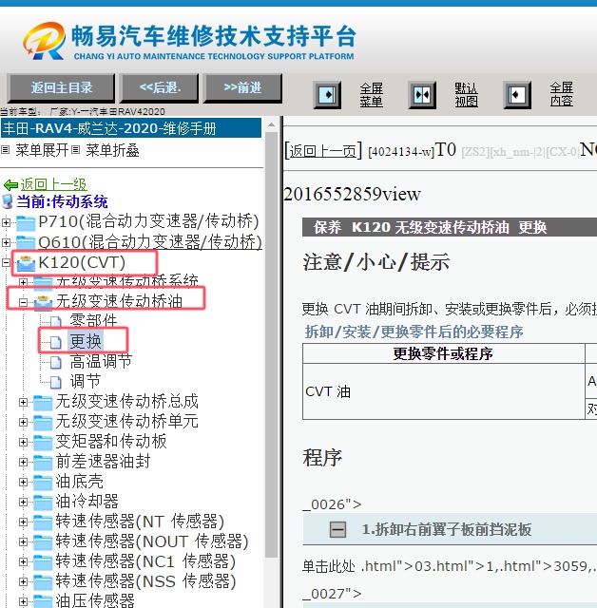Click the 返回主目录 button

(61, 88)
